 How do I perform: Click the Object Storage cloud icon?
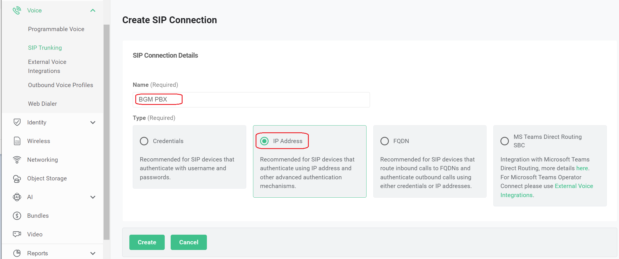pos(17,178)
